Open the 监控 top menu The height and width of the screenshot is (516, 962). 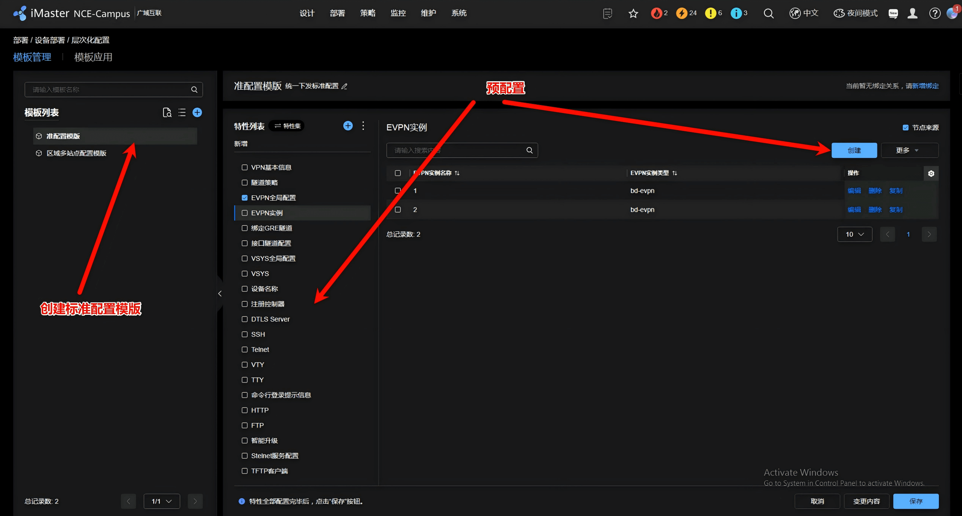point(398,13)
